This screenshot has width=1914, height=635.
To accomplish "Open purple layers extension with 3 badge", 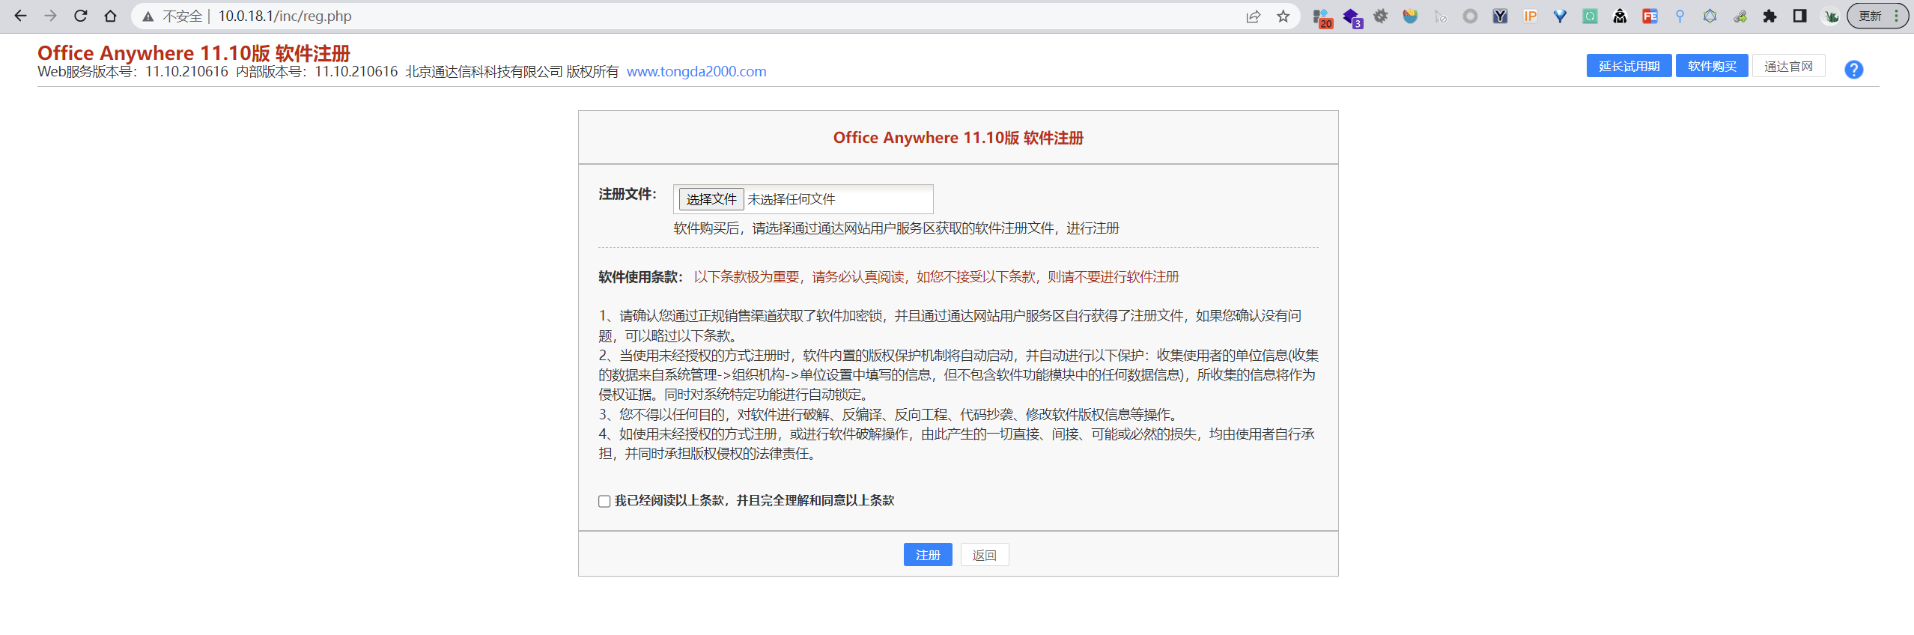I will pyautogui.click(x=1352, y=18).
